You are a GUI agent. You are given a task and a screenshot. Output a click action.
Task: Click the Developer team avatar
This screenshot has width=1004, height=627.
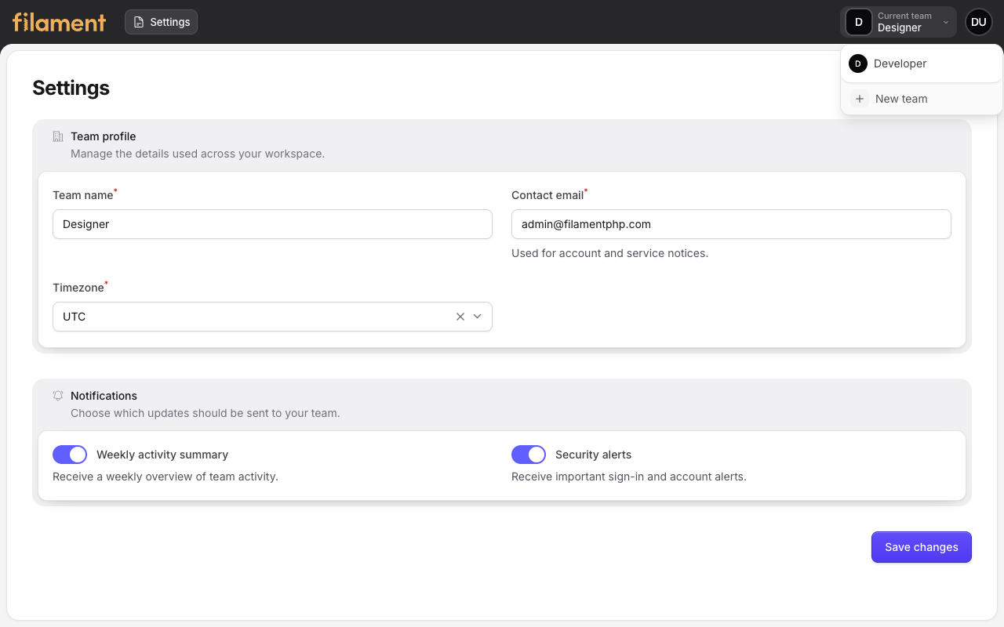(x=858, y=63)
